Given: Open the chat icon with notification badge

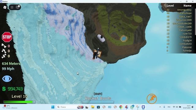Looking at the screenshot, I should (x=18, y=7).
